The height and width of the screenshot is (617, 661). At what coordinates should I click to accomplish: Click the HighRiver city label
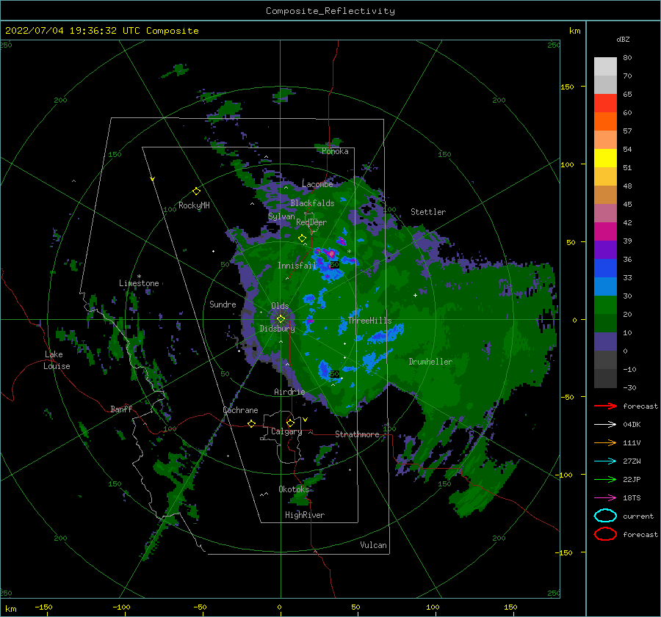[305, 515]
